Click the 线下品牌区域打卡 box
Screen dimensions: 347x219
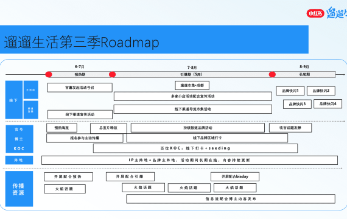(x=207, y=138)
